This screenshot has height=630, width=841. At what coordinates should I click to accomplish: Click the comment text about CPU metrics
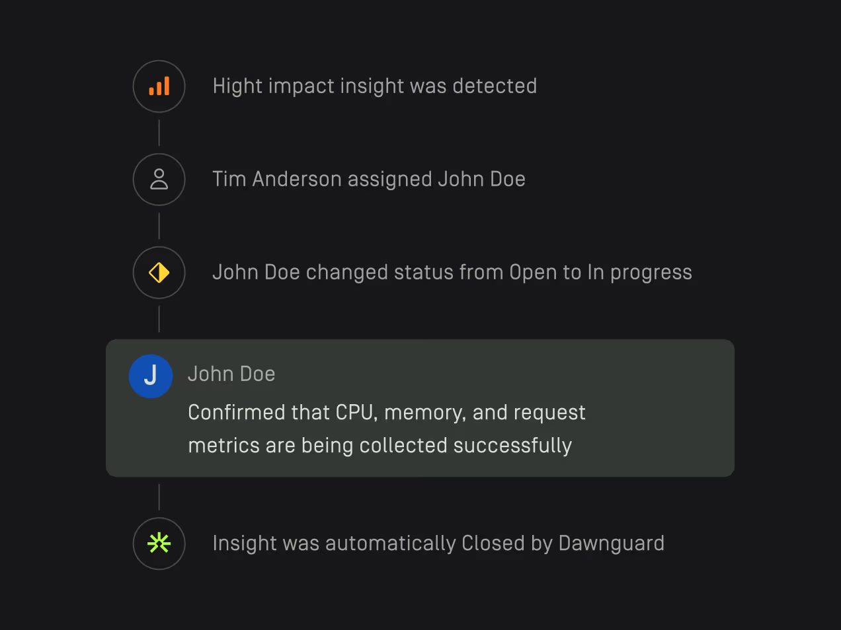pos(387,429)
